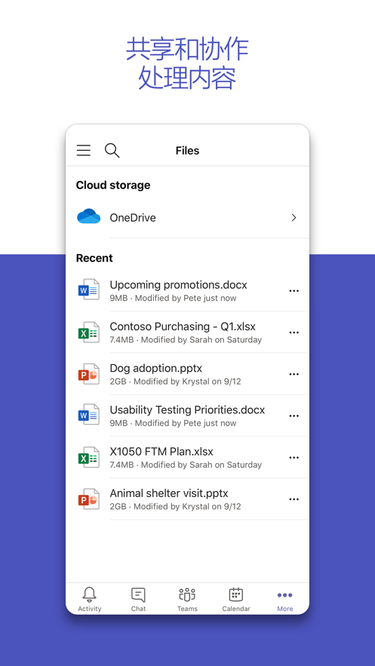
Task: Click the PowerPoint icon of Dog adoption.pptx
Action: (89, 373)
